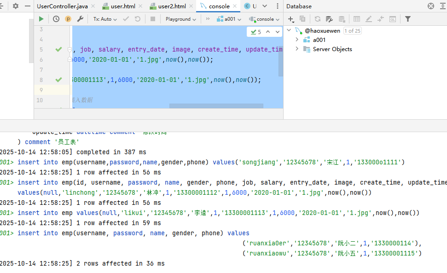The image size is (447, 273).
Task: Open the Playground resolve mode dropdown
Action: (x=180, y=19)
